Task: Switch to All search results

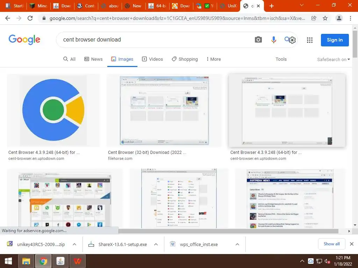Action: pos(70,59)
